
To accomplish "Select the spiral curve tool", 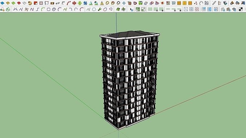I will [x=54, y=9].
